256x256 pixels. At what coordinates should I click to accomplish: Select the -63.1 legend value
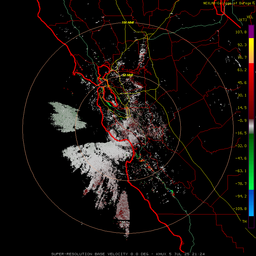point(241,171)
